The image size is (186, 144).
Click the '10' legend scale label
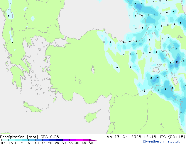(x=37, y=143)
